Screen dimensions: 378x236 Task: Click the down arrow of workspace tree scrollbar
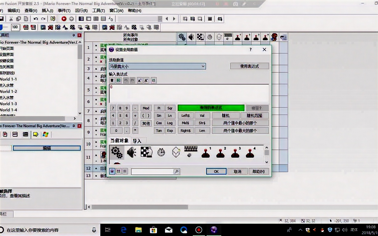80,113
